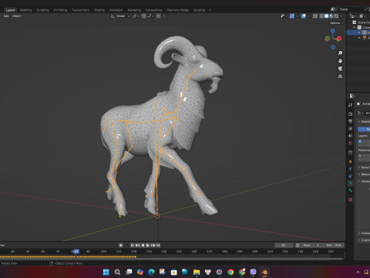Open the Tool properties tab
Image resolution: width=370 pixels, height=278 pixels.
point(351,105)
